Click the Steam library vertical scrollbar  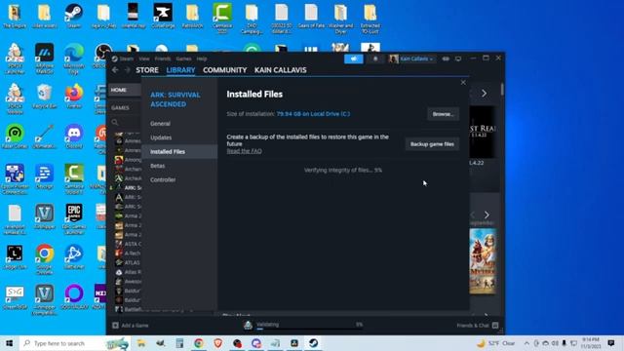pyautogui.click(x=502, y=90)
